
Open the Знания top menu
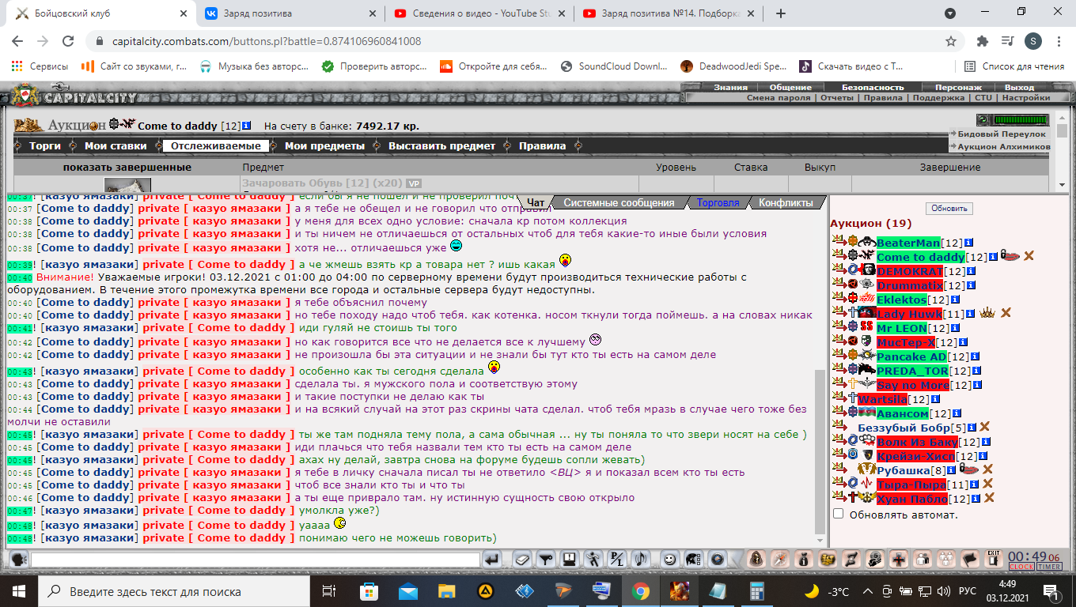click(730, 88)
